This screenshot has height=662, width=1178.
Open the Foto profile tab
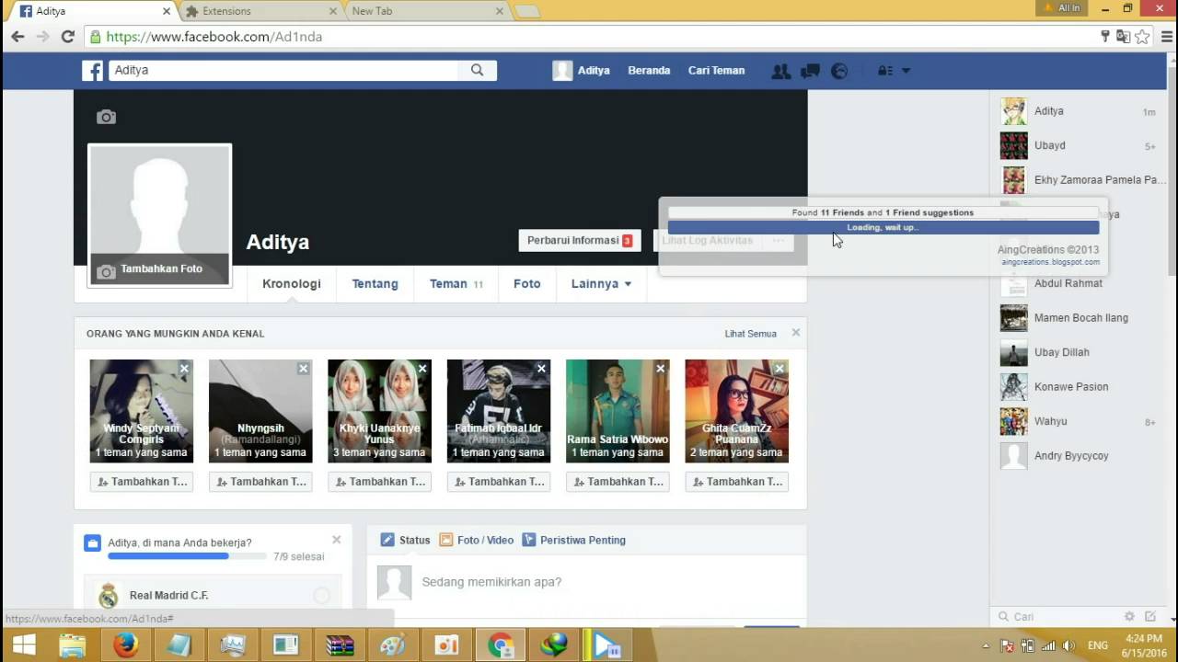click(x=527, y=283)
